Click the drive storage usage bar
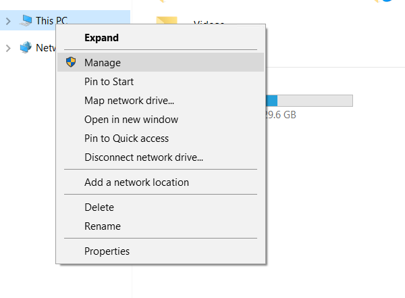405x298 pixels. pyautogui.click(x=309, y=101)
